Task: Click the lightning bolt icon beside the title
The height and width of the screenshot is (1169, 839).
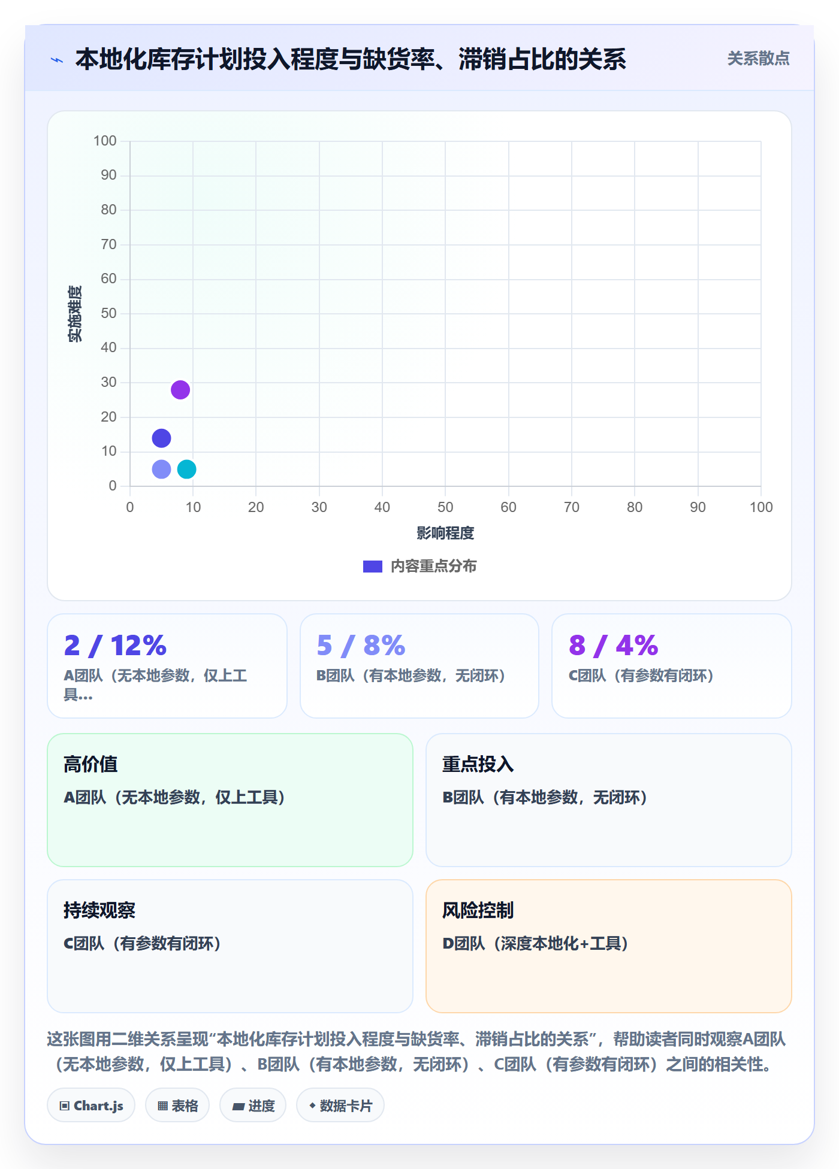Action: coord(57,60)
